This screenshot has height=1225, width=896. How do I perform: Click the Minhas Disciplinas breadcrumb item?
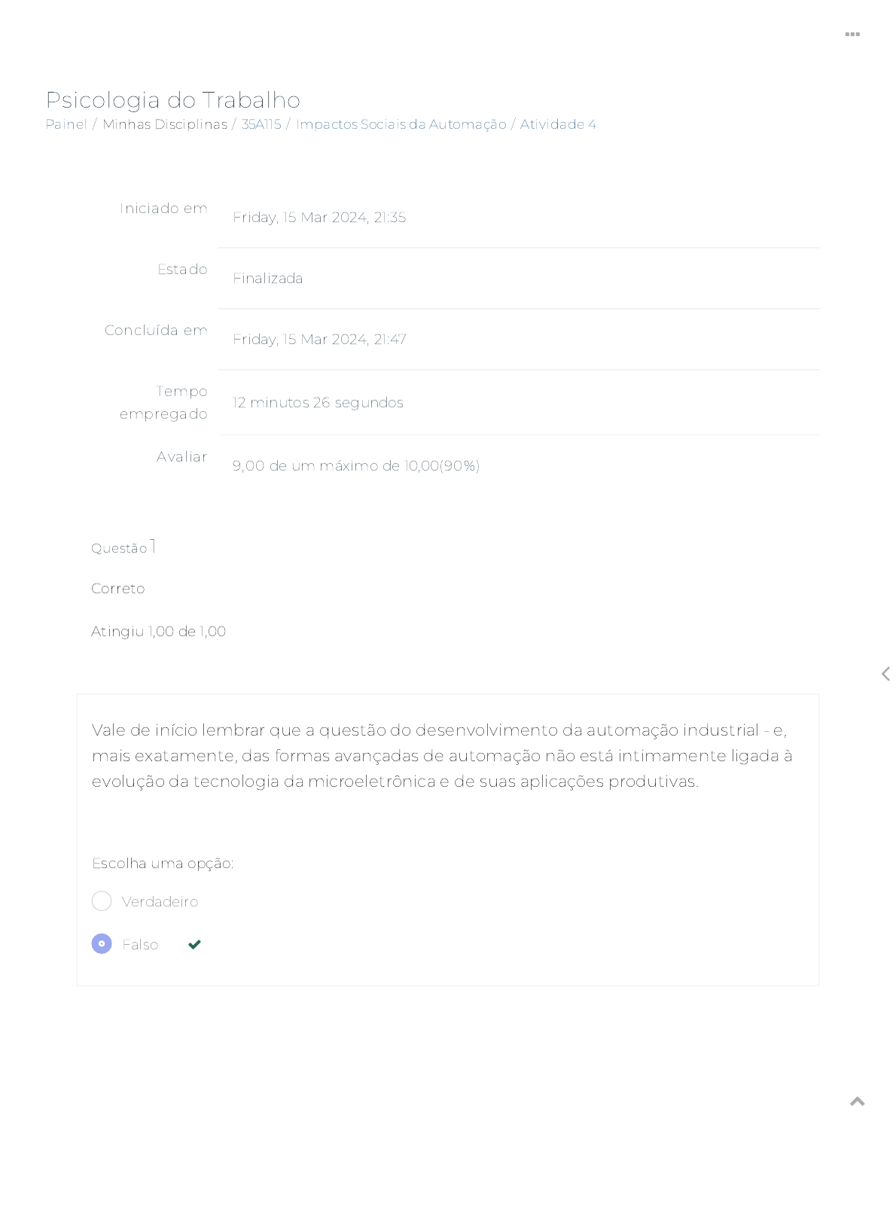coord(165,124)
